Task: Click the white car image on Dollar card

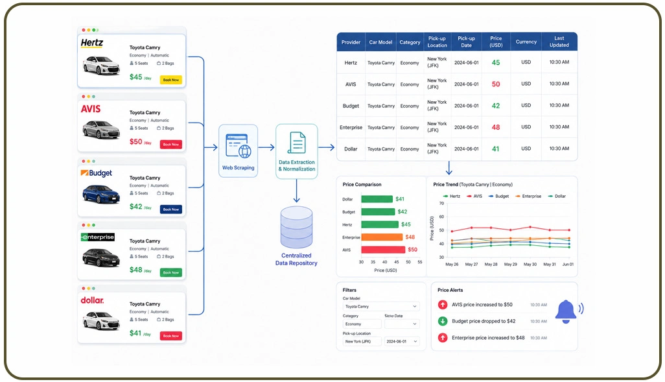Action: [101, 320]
